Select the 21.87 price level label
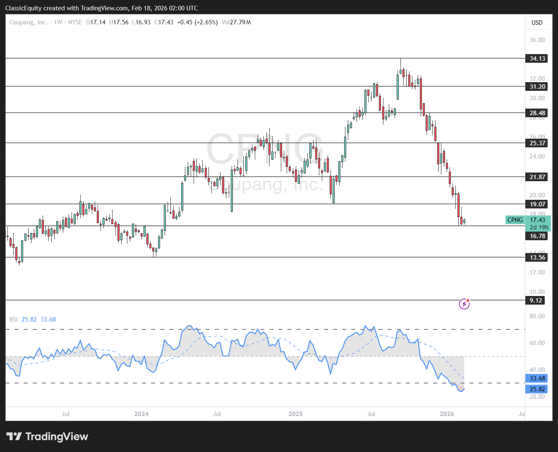Image resolution: width=558 pixels, height=452 pixels. [537, 177]
